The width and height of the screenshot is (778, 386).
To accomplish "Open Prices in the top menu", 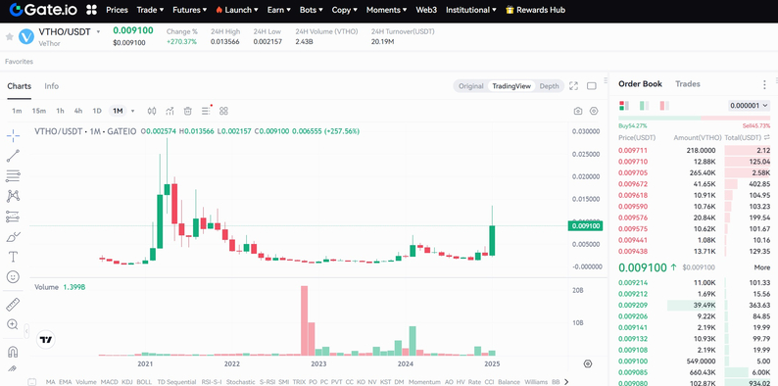I will [117, 10].
